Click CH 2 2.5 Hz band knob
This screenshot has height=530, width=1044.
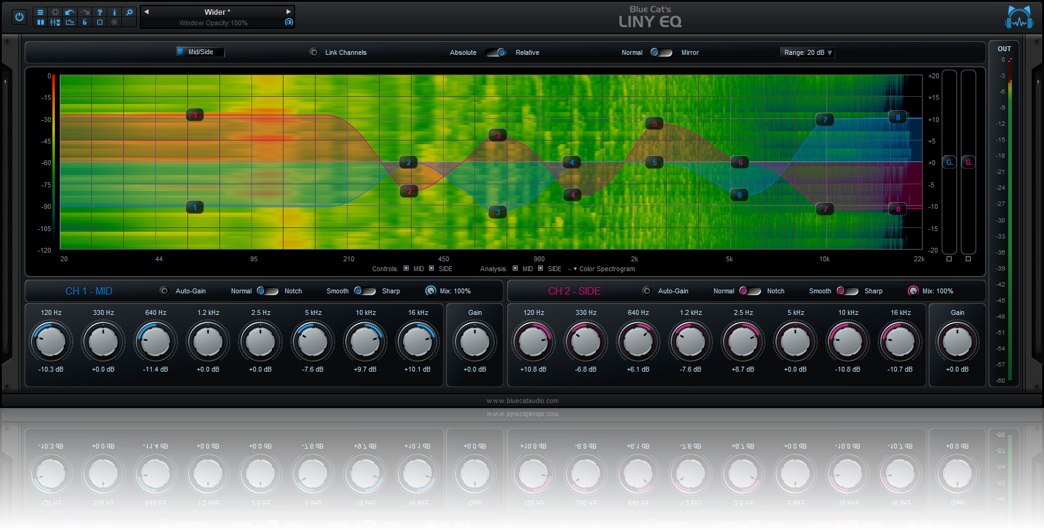point(743,341)
